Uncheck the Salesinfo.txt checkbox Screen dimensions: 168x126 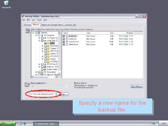click(x=64, y=45)
